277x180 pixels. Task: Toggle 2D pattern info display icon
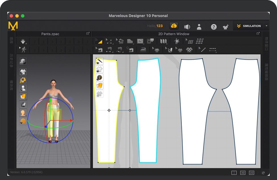click(x=99, y=78)
